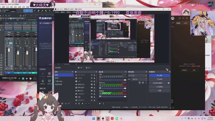Image resolution: width=215 pixels, height=121 pixels.
Task: Stop playback in Studio One transport
Action: coord(23,79)
